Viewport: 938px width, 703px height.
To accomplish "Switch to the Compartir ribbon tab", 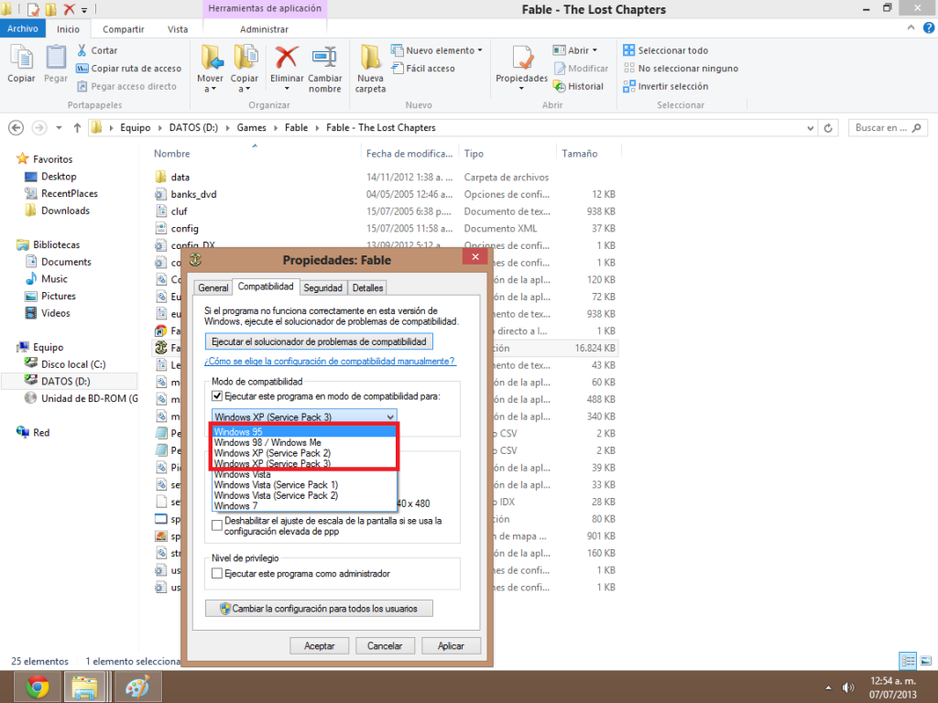I will click(x=124, y=29).
